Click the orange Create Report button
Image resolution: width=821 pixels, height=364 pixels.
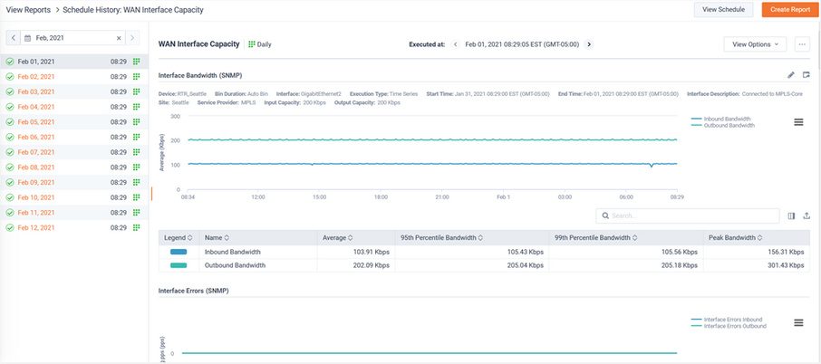[x=790, y=9]
